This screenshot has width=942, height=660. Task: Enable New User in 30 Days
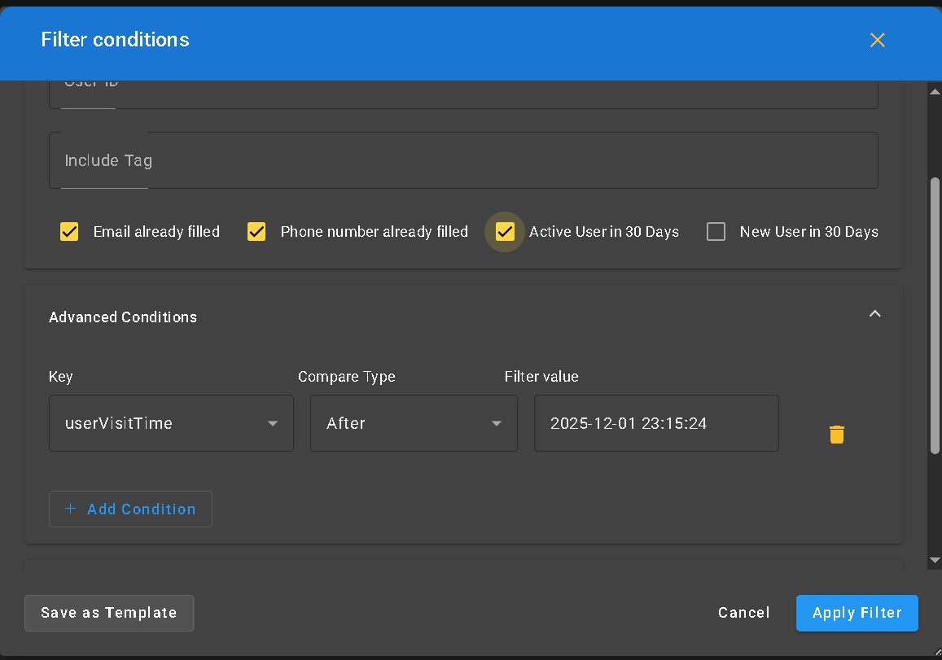716,232
